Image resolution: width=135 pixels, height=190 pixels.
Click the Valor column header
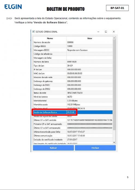pyautogui.click(x=90, y=38)
